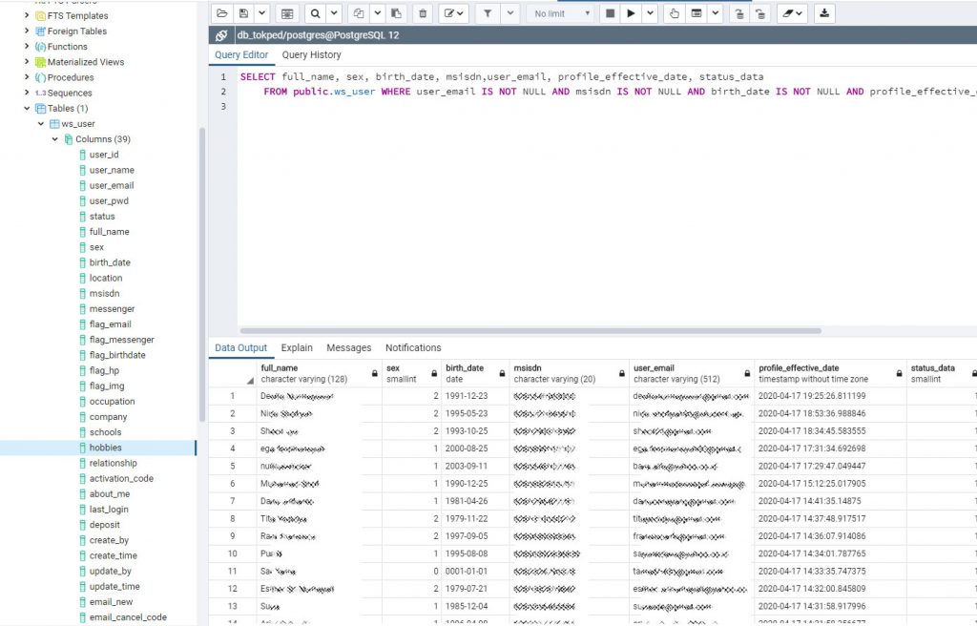The image size is (977, 626).
Task: Click the Stop query square icon
Action: [612, 13]
